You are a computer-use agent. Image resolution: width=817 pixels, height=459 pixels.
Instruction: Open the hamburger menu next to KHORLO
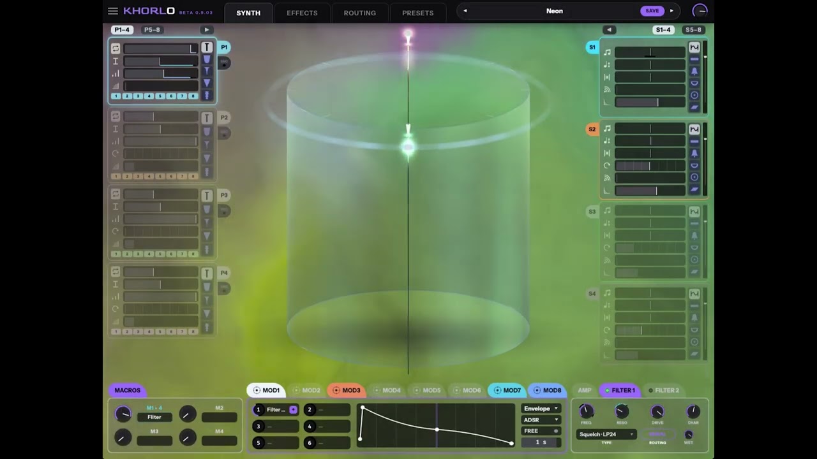113,11
